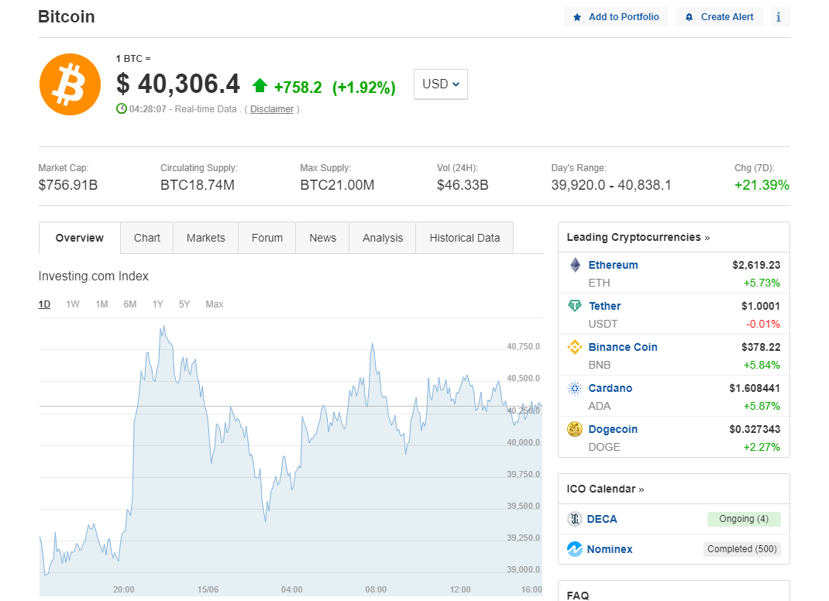The image size is (829, 601).
Task: Switch to the Chart tab
Action: [x=147, y=238]
